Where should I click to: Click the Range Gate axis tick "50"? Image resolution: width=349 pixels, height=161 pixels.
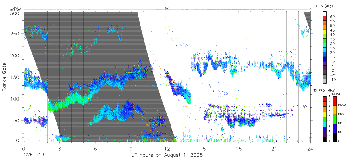[x=16, y=120]
